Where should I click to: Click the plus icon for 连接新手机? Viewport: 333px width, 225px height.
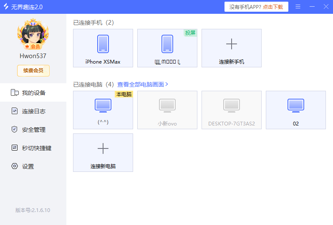coord(231,44)
